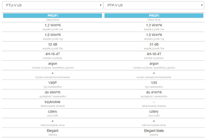
Task: Click the arrow on the left window selector
Action: click(100, 5)
